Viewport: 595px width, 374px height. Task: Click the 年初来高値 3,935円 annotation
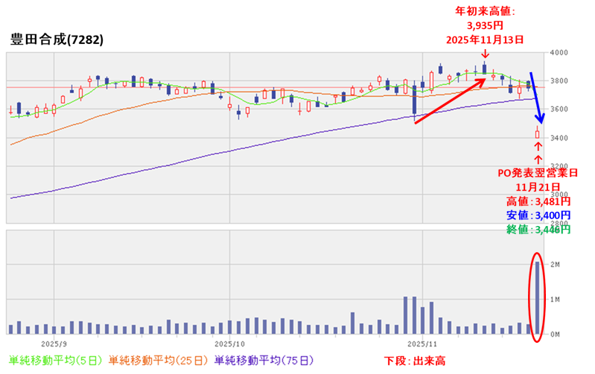pyautogui.click(x=485, y=25)
